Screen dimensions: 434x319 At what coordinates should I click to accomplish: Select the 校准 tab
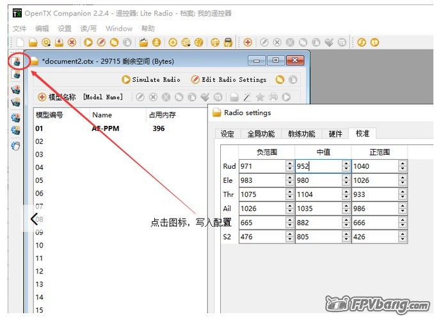(362, 133)
